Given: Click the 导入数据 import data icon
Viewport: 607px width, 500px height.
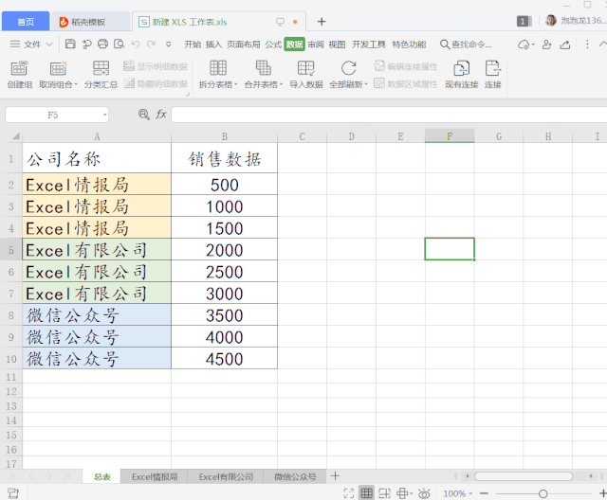Looking at the screenshot, I should pyautogui.click(x=305, y=75).
